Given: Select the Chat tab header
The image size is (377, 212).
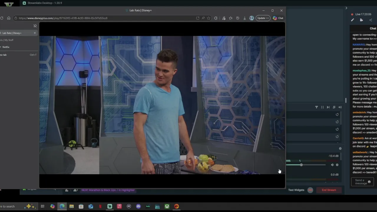Looking at the screenshot, I should [x=373, y=29].
